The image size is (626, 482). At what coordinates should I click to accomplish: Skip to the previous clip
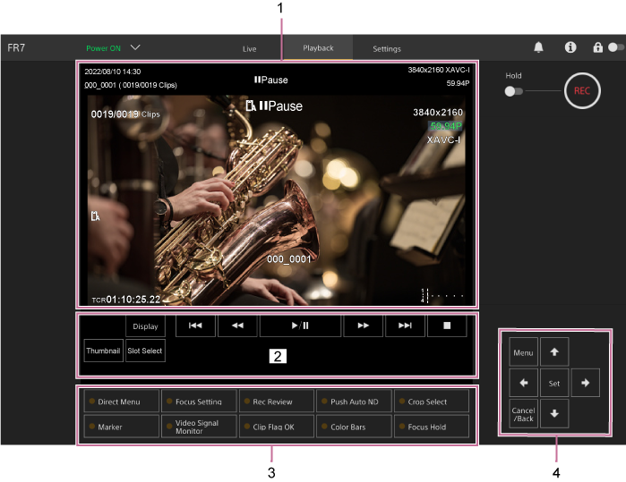click(x=195, y=326)
